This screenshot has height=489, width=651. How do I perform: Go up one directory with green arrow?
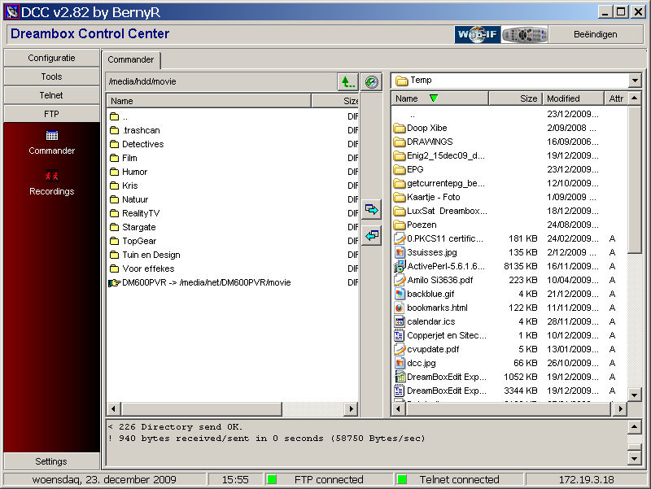pyautogui.click(x=347, y=82)
